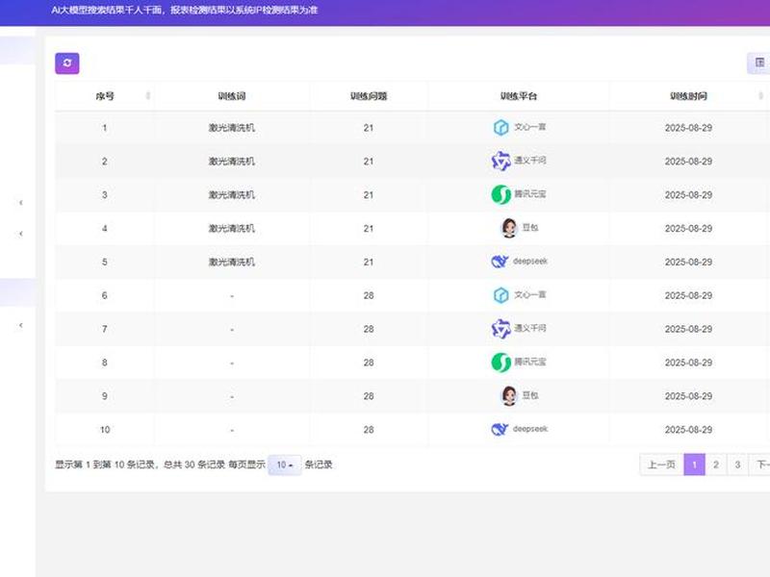Click deepseek label in row 10
The height and width of the screenshot is (577, 770).
[x=530, y=429]
